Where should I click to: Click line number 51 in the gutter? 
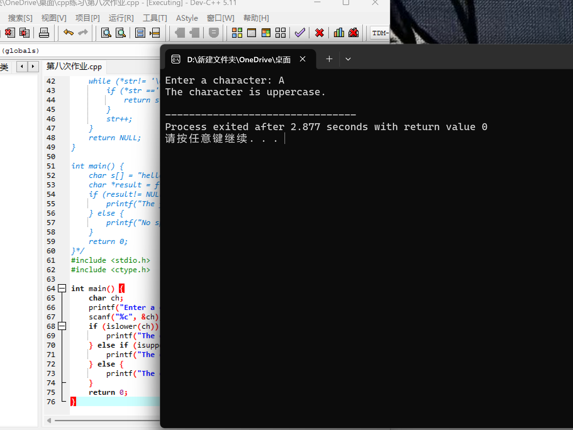tap(51, 166)
